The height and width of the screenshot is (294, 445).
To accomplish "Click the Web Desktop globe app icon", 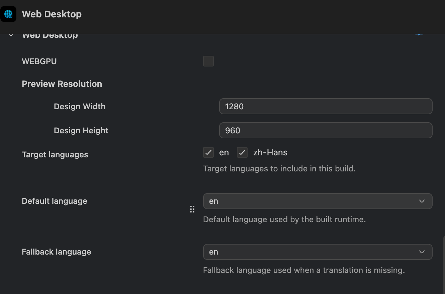I will point(8,14).
